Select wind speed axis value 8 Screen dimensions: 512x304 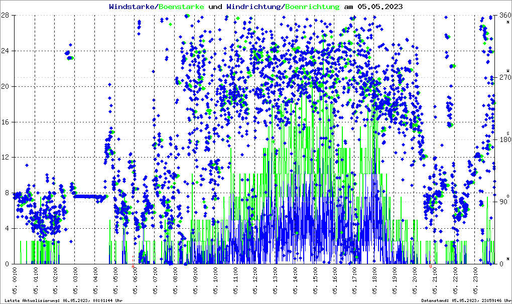click(x=7, y=193)
